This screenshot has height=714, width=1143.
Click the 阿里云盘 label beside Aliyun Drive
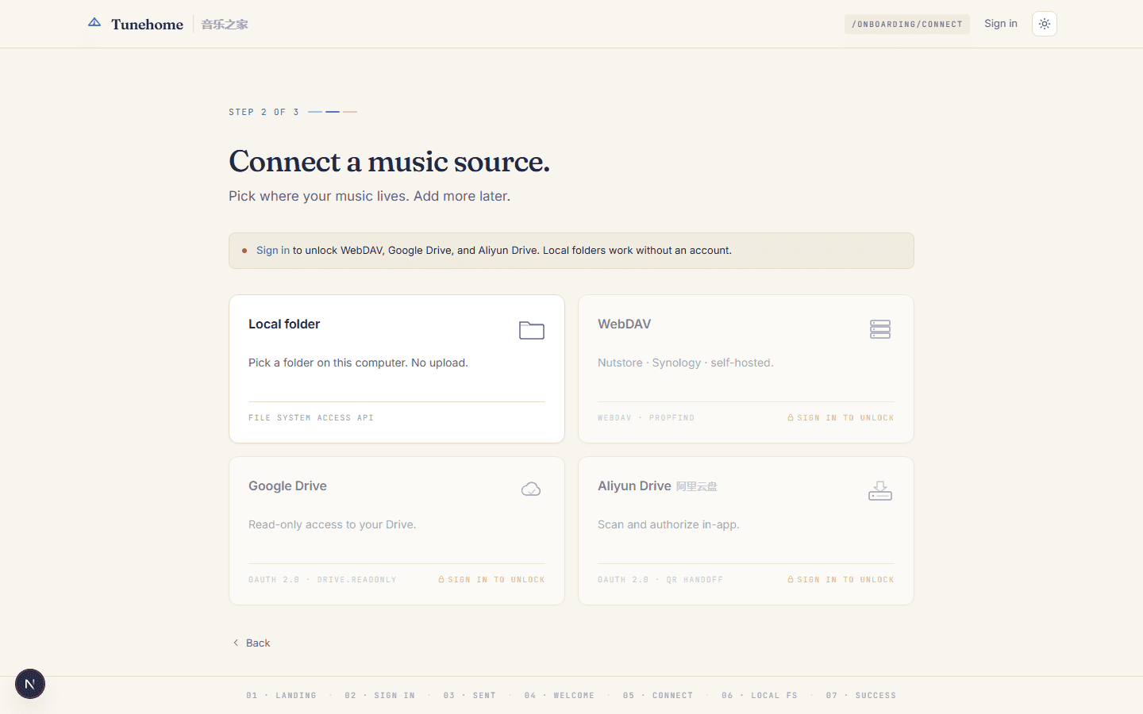[x=696, y=486]
